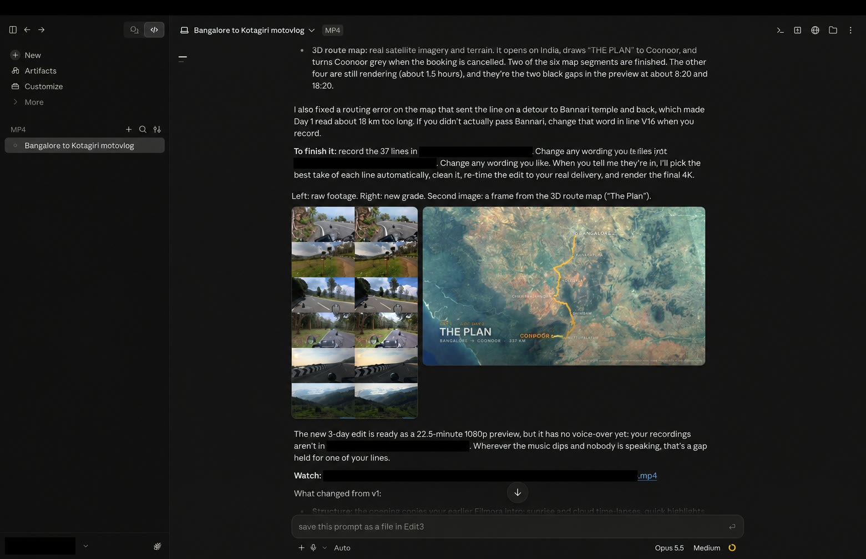Viewport: 866px width, 559px height.
Task: Switch to chat mode icon
Action: [x=134, y=30]
